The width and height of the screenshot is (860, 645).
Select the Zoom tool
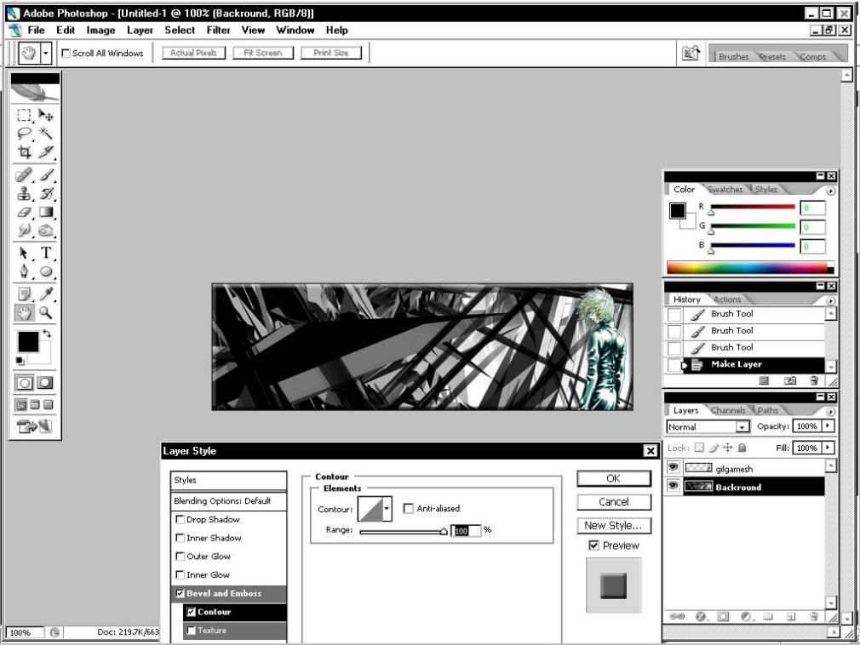46,313
